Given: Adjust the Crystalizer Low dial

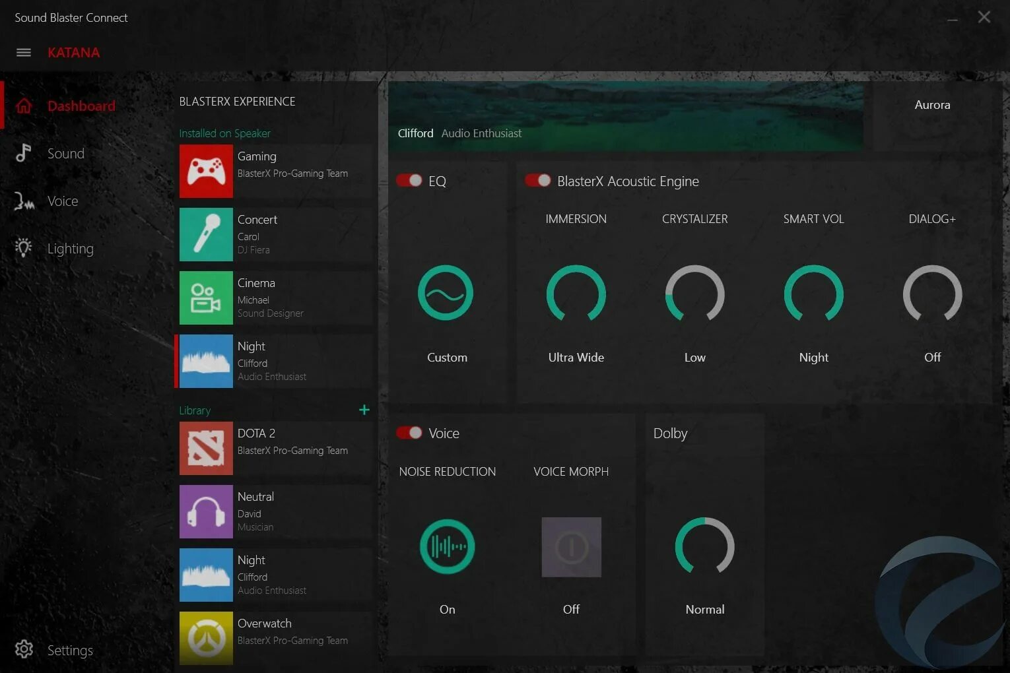Looking at the screenshot, I should pos(695,293).
